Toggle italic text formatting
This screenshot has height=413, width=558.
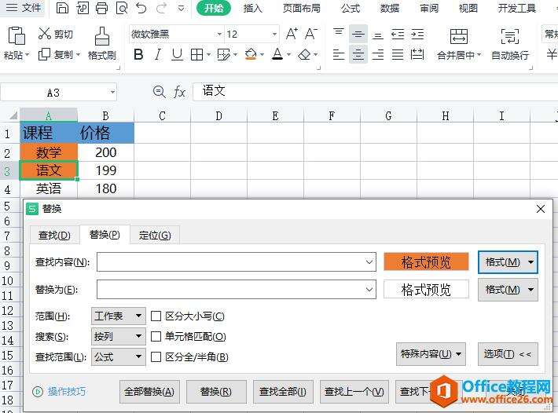tap(158, 54)
